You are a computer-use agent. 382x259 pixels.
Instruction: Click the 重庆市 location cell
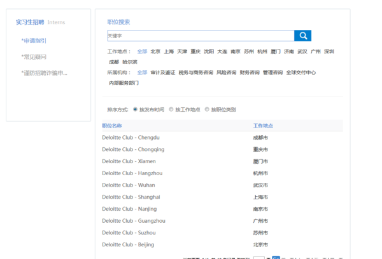(x=260, y=149)
